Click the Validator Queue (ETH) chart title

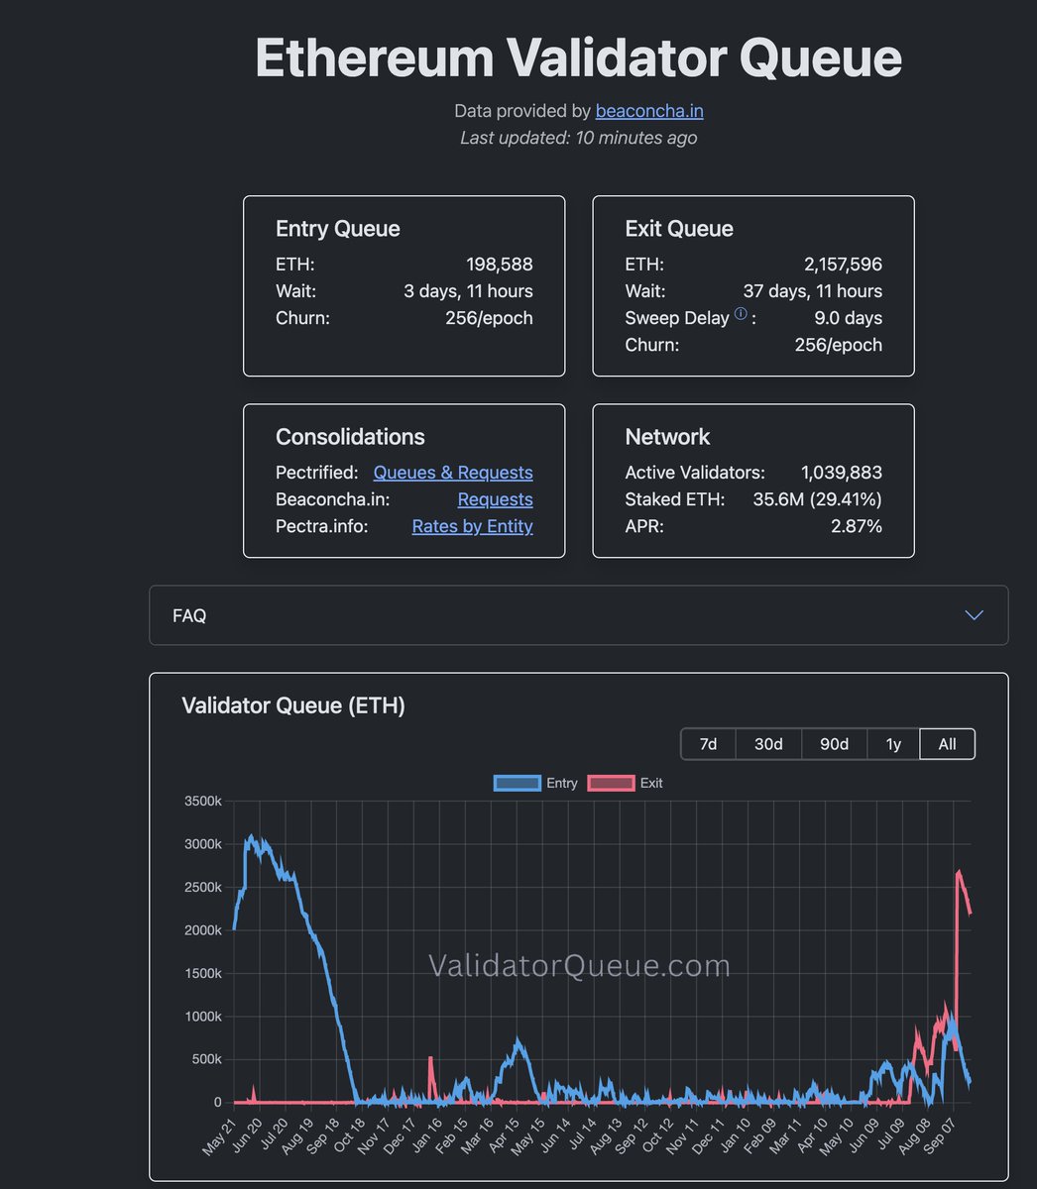tap(293, 705)
